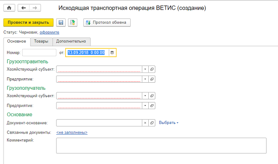278x164 pixels.
Task: Click the Провести и закрыть button
Action: click(x=28, y=22)
